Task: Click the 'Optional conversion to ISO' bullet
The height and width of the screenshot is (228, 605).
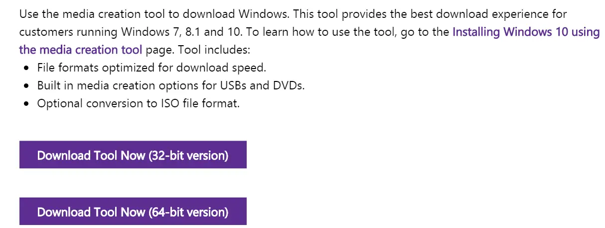Action: click(139, 104)
